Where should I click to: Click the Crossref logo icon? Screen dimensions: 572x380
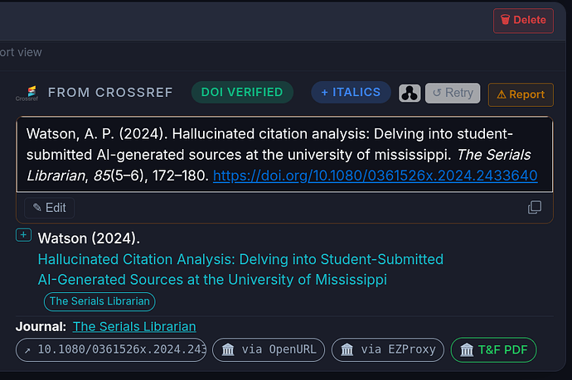pos(27,94)
